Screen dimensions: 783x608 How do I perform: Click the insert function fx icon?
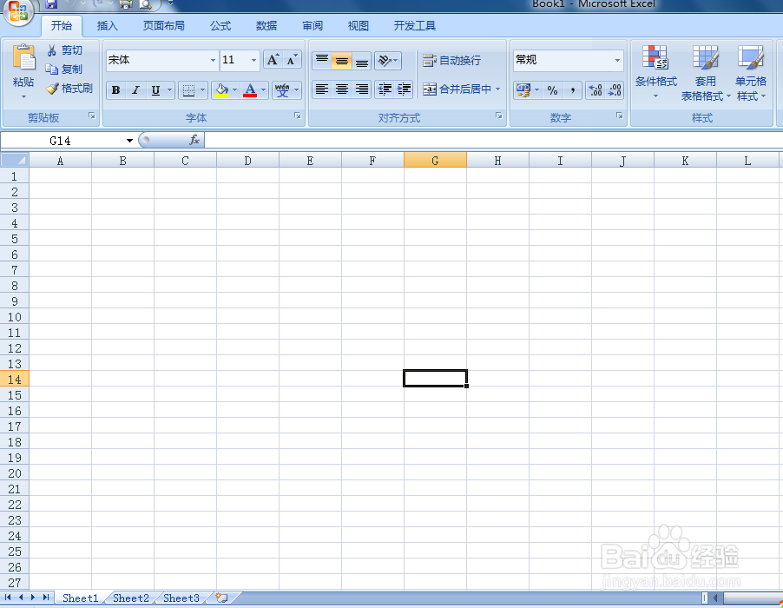tap(194, 141)
